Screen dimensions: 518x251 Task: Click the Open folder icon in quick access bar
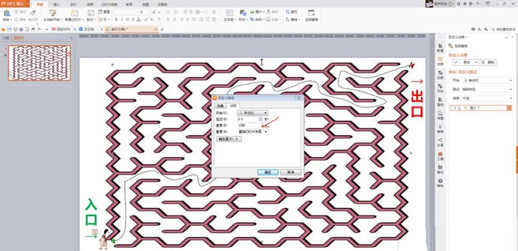point(4,29)
